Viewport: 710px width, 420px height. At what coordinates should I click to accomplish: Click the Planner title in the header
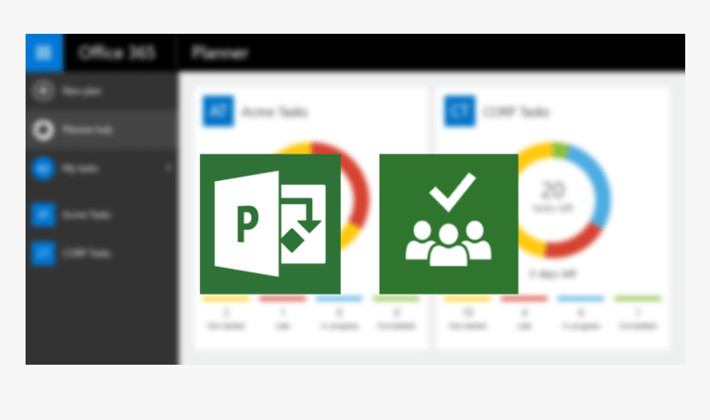coord(220,53)
